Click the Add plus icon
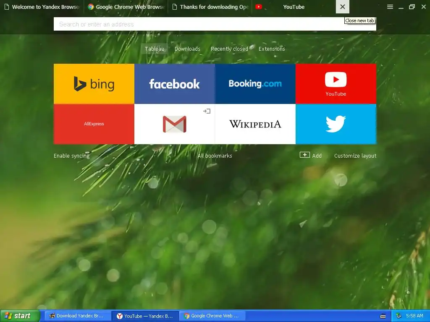Image resolution: width=430 pixels, height=322 pixels. [305, 155]
